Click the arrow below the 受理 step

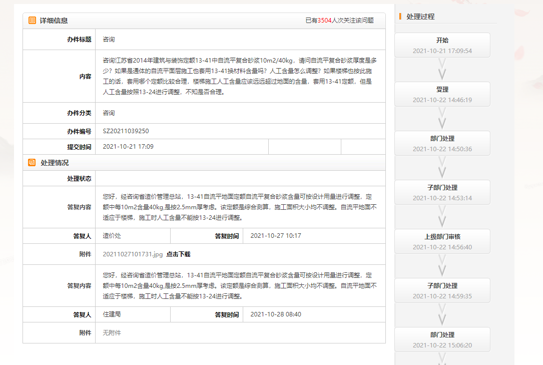coord(442,119)
